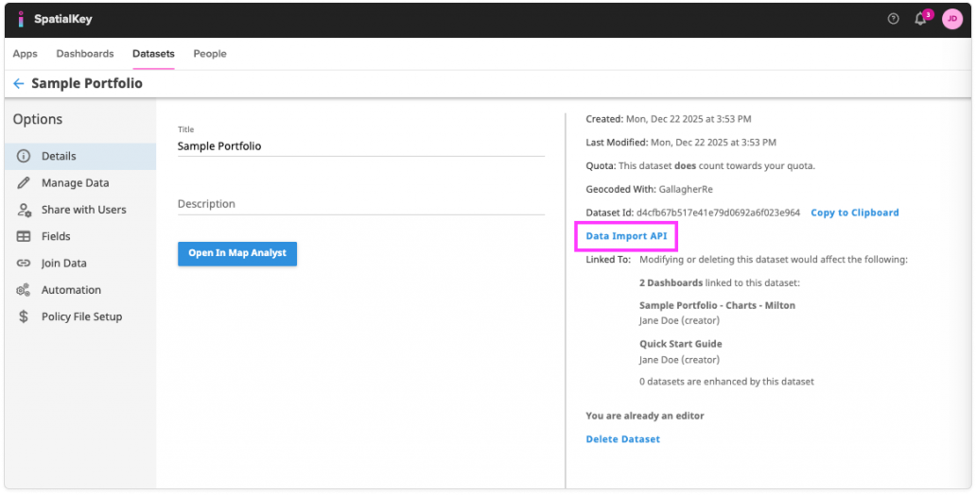This screenshot has height=495, width=976.
Task: Select Details in the Options sidebar
Action: (80, 156)
